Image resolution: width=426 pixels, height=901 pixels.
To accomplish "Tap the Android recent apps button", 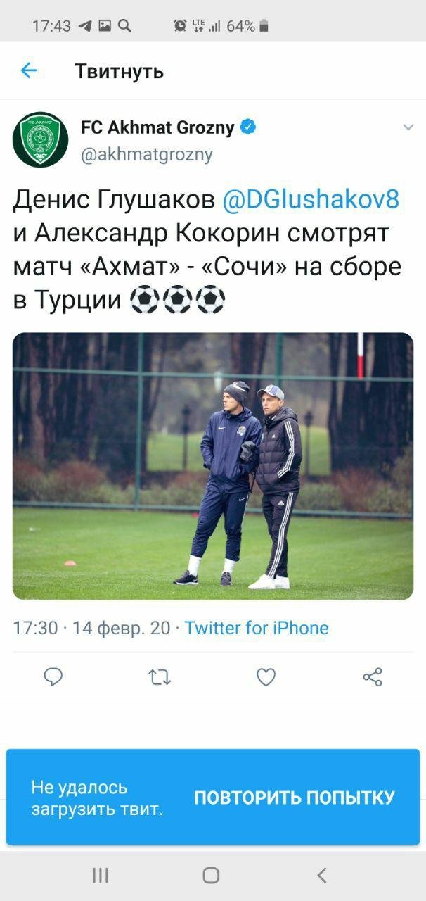I will point(101,875).
